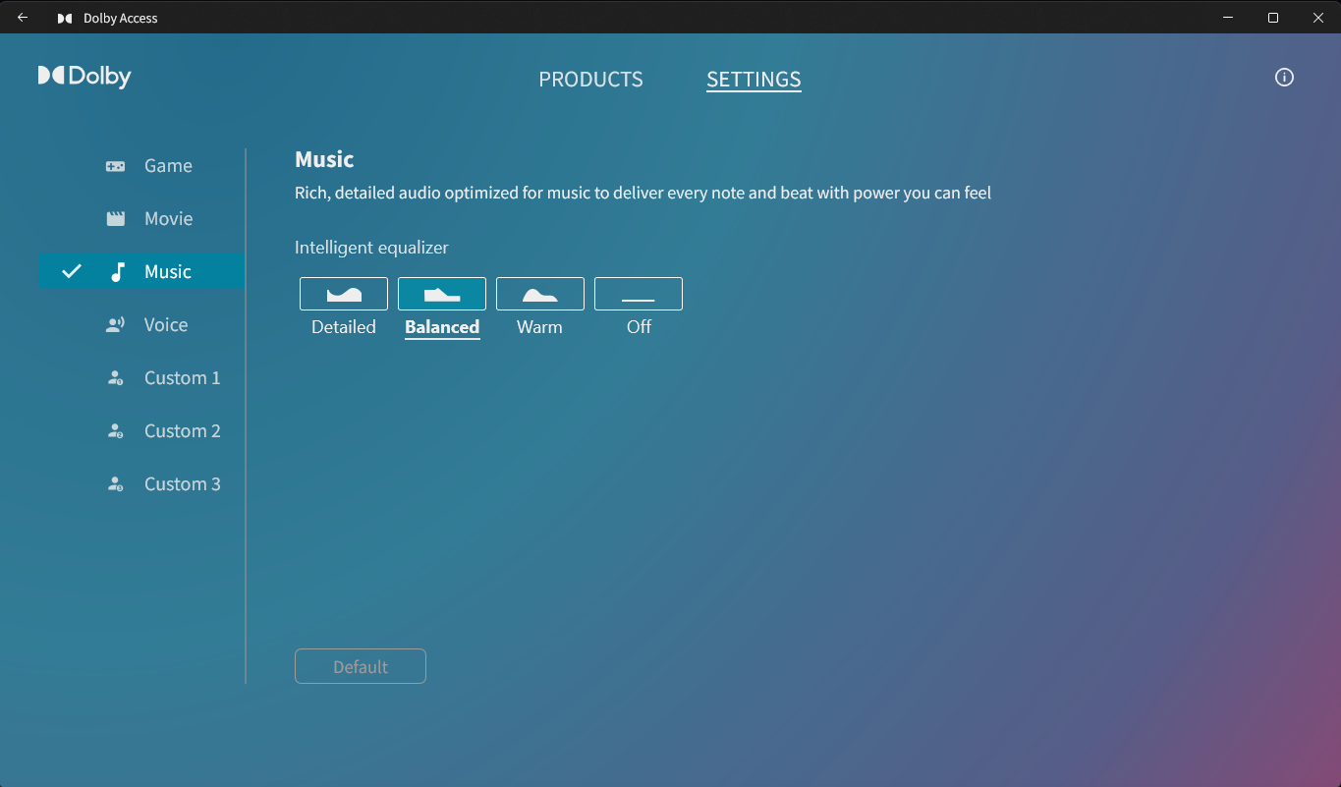Image resolution: width=1341 pixels, height=787 pixels.
Task: Close the Dolby Access window
Action: coord(1318,18)
